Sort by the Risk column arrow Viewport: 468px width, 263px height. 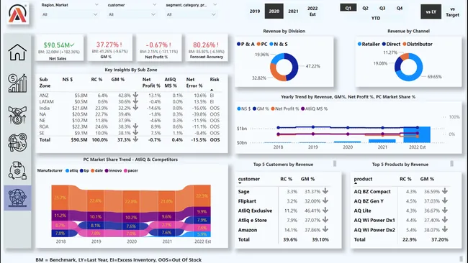point(212,90)
